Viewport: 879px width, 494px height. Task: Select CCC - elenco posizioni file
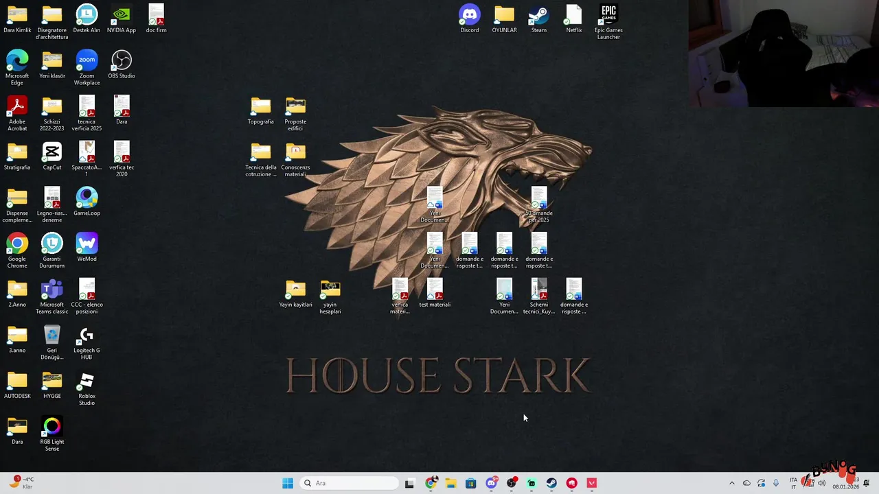tap(87, 297)
